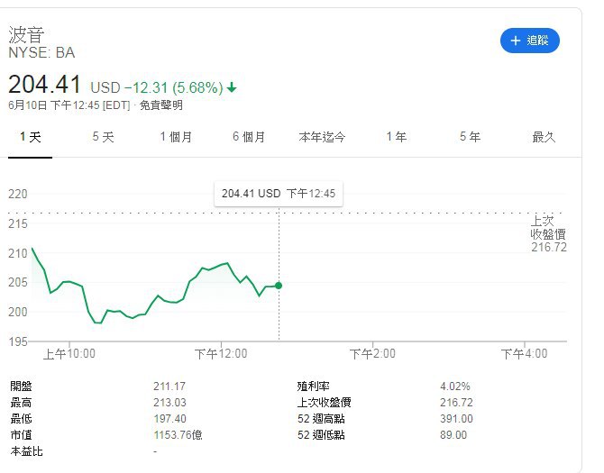The height and width of the screenshot is (473, 604).
Task: Select the 本年迄今 year-to-date tab
Action: pyautogui.click(x=322, y=137)
